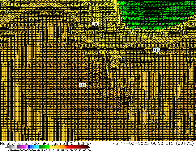
Task: Click the 316 contour label below the green area
Action: (156, 51)
